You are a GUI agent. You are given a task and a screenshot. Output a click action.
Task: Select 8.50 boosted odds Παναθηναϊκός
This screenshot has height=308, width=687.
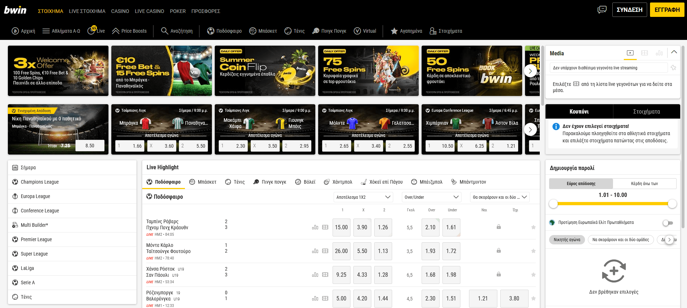[x=90, y=146]
